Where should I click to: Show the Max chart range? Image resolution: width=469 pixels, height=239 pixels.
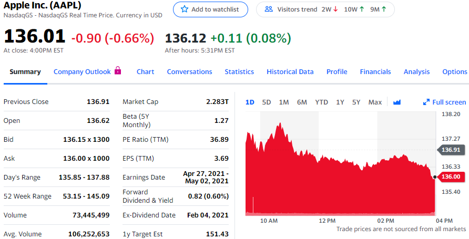(x=375, y=102)
